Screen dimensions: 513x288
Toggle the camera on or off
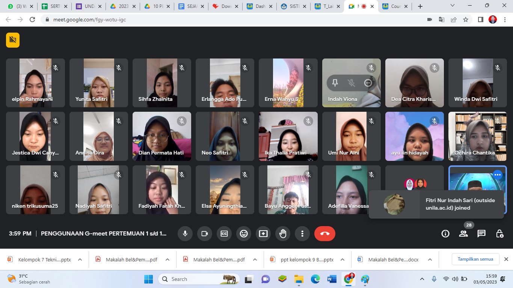[x=205, y=234]
